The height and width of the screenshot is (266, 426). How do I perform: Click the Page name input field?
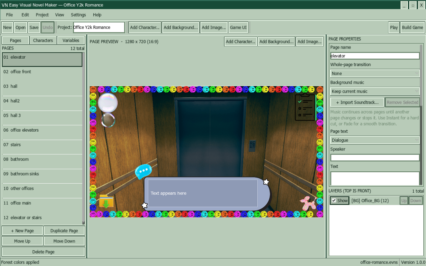coord(375,56)
